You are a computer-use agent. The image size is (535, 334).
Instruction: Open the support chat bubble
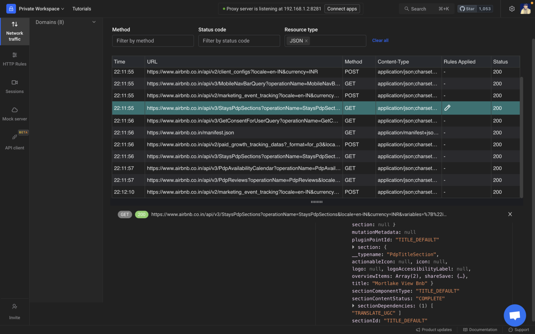(515, 315)
